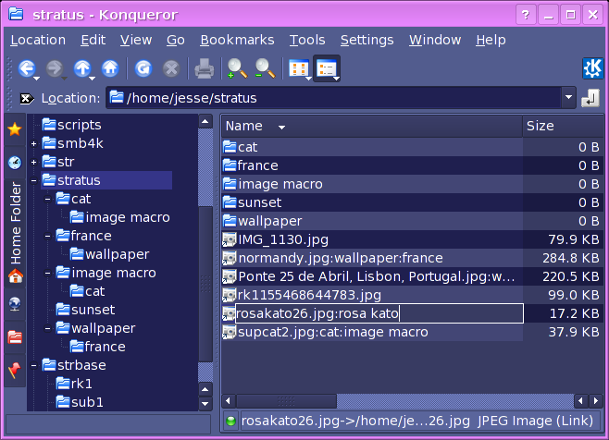Switch to Icon View mode
The width and height of the screenshot is (609, 440).
(298, 69)
